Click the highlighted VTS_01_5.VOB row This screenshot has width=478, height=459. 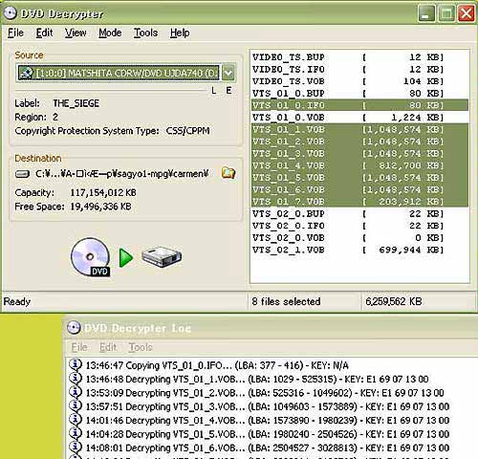coord(359,178)
